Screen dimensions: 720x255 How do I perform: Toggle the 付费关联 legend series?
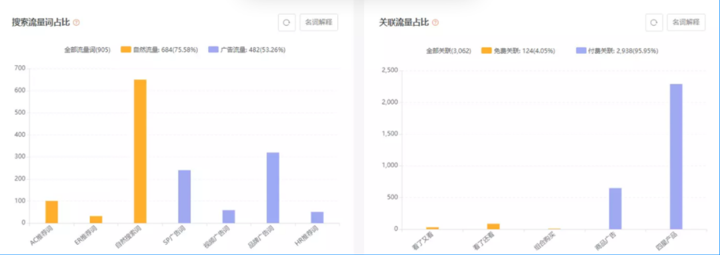pyautogui.click(x=617, y=51)
